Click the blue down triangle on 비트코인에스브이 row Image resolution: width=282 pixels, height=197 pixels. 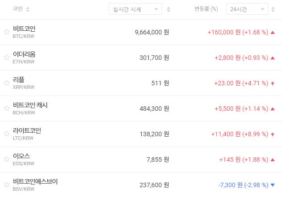[273, 185]
